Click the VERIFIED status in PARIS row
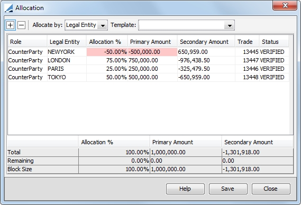Screen dimensions: 301x205 tap(274, 69)
